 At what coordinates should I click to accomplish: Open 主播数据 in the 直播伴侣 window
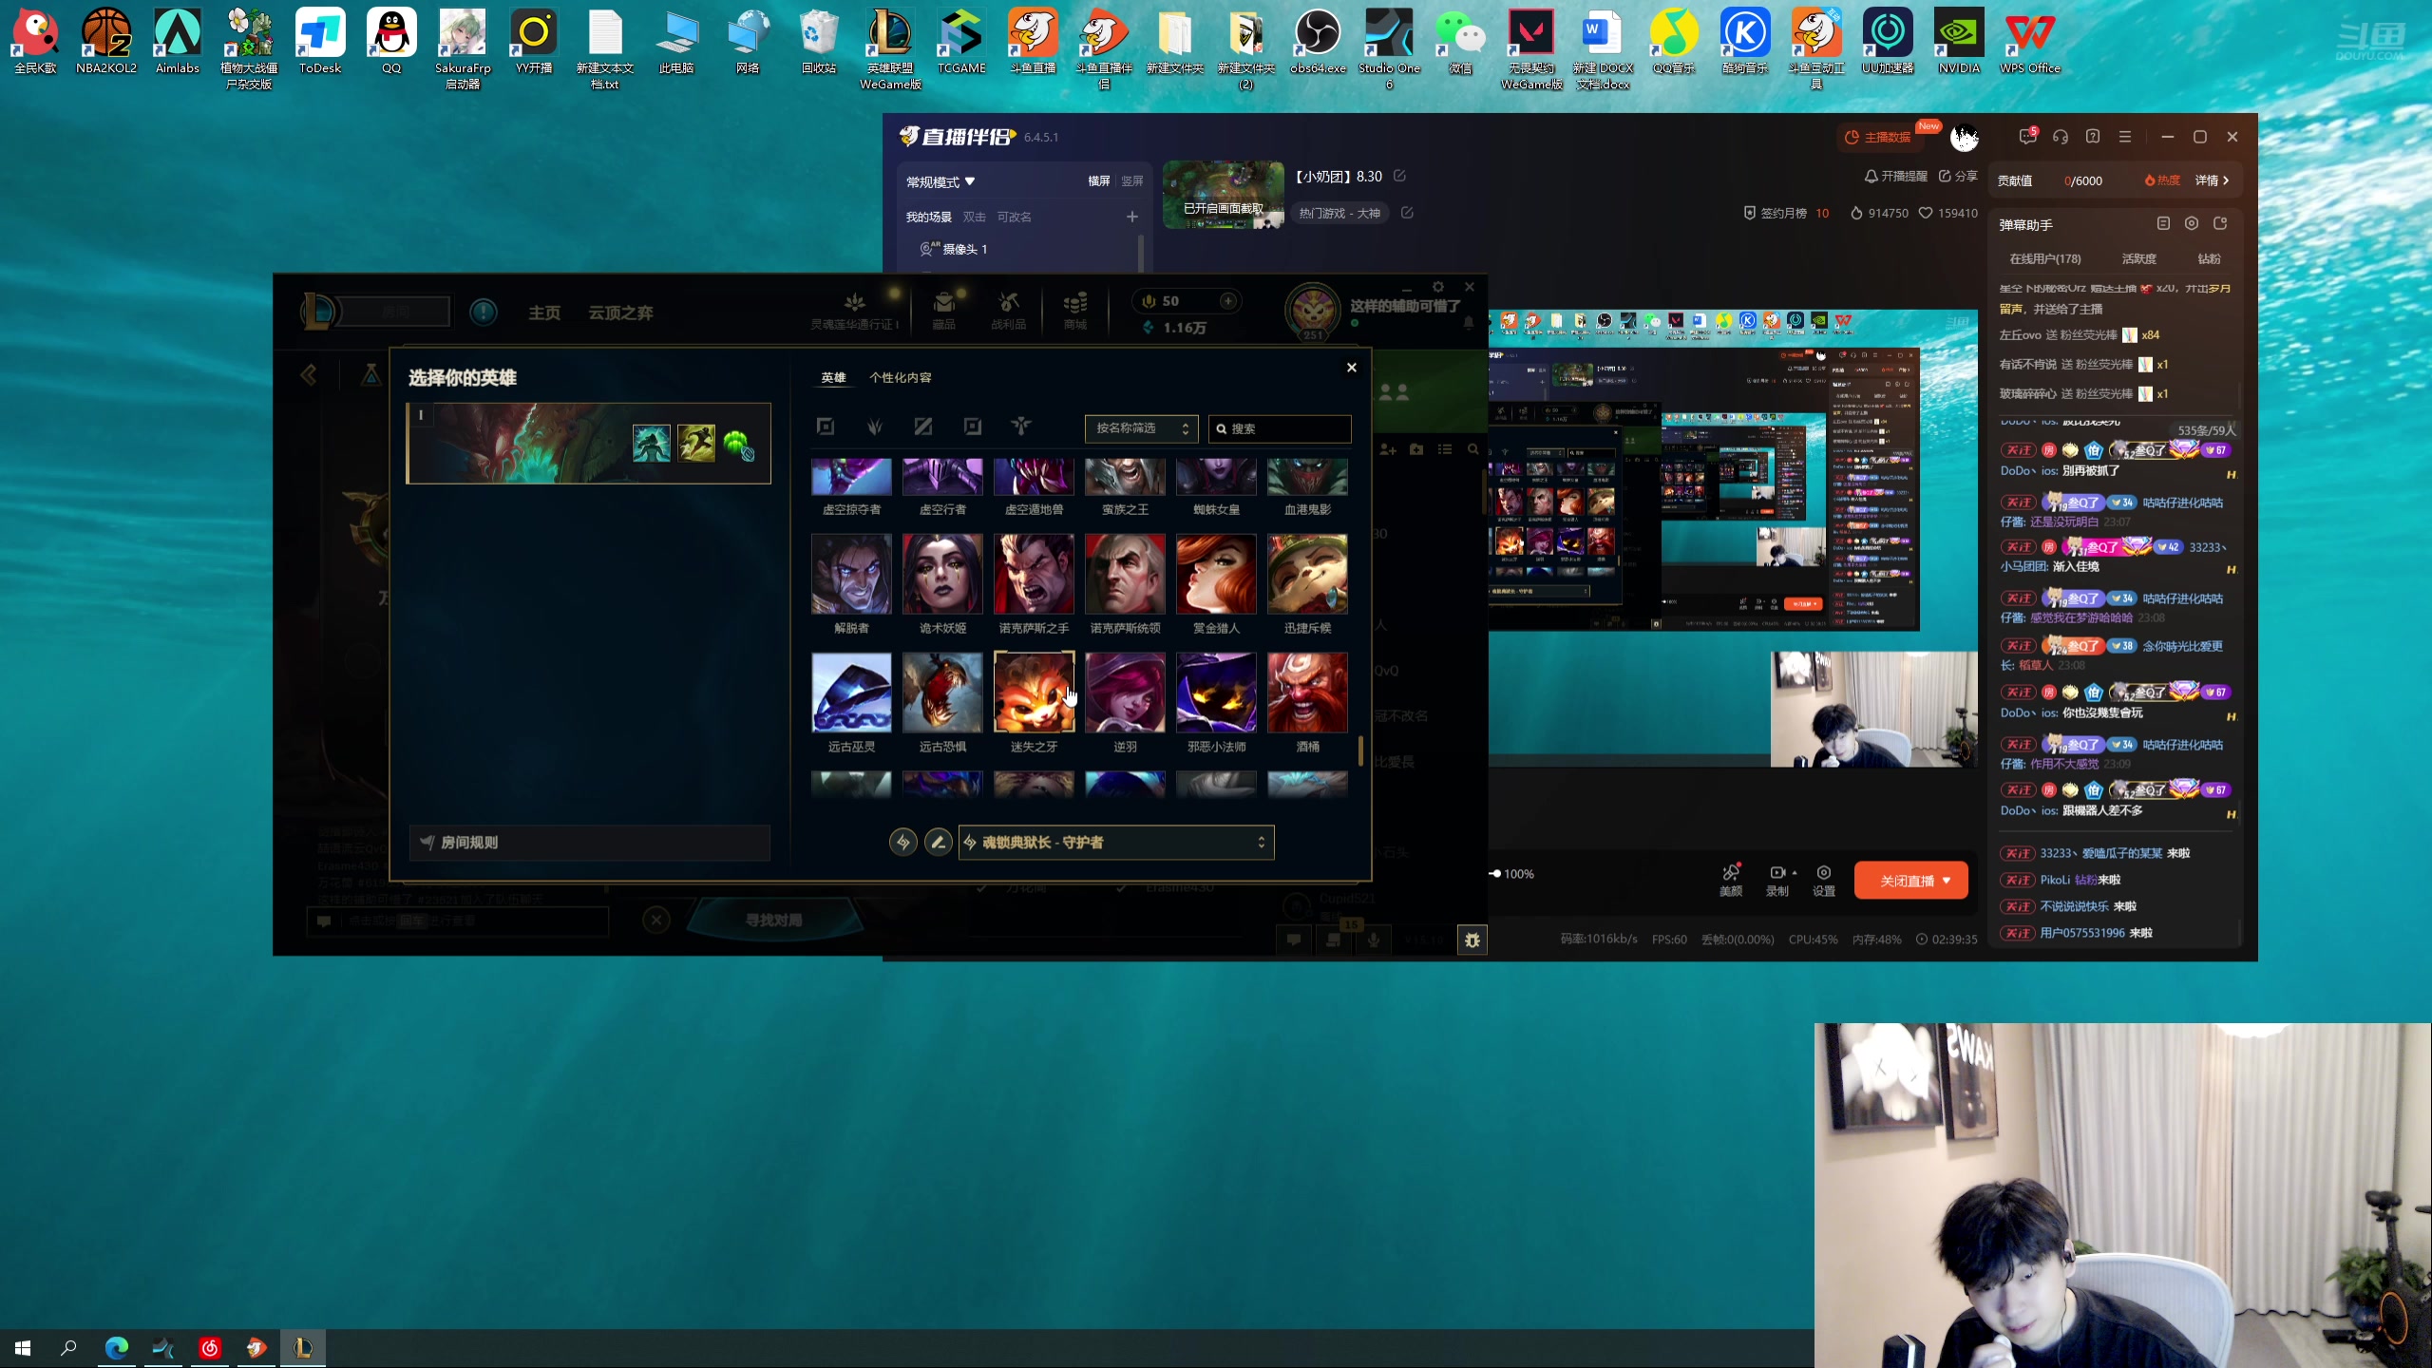click(x=1878, y=137)
